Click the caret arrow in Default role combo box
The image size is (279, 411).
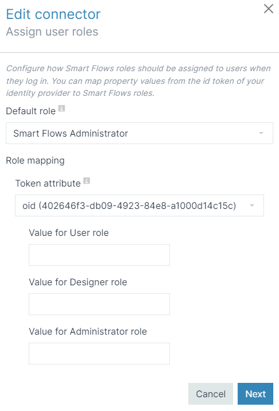(x=261, y=133)
